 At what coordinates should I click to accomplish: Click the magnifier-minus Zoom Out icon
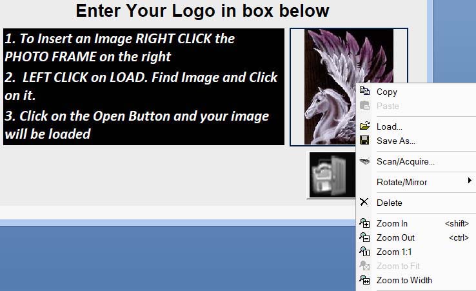364,237
